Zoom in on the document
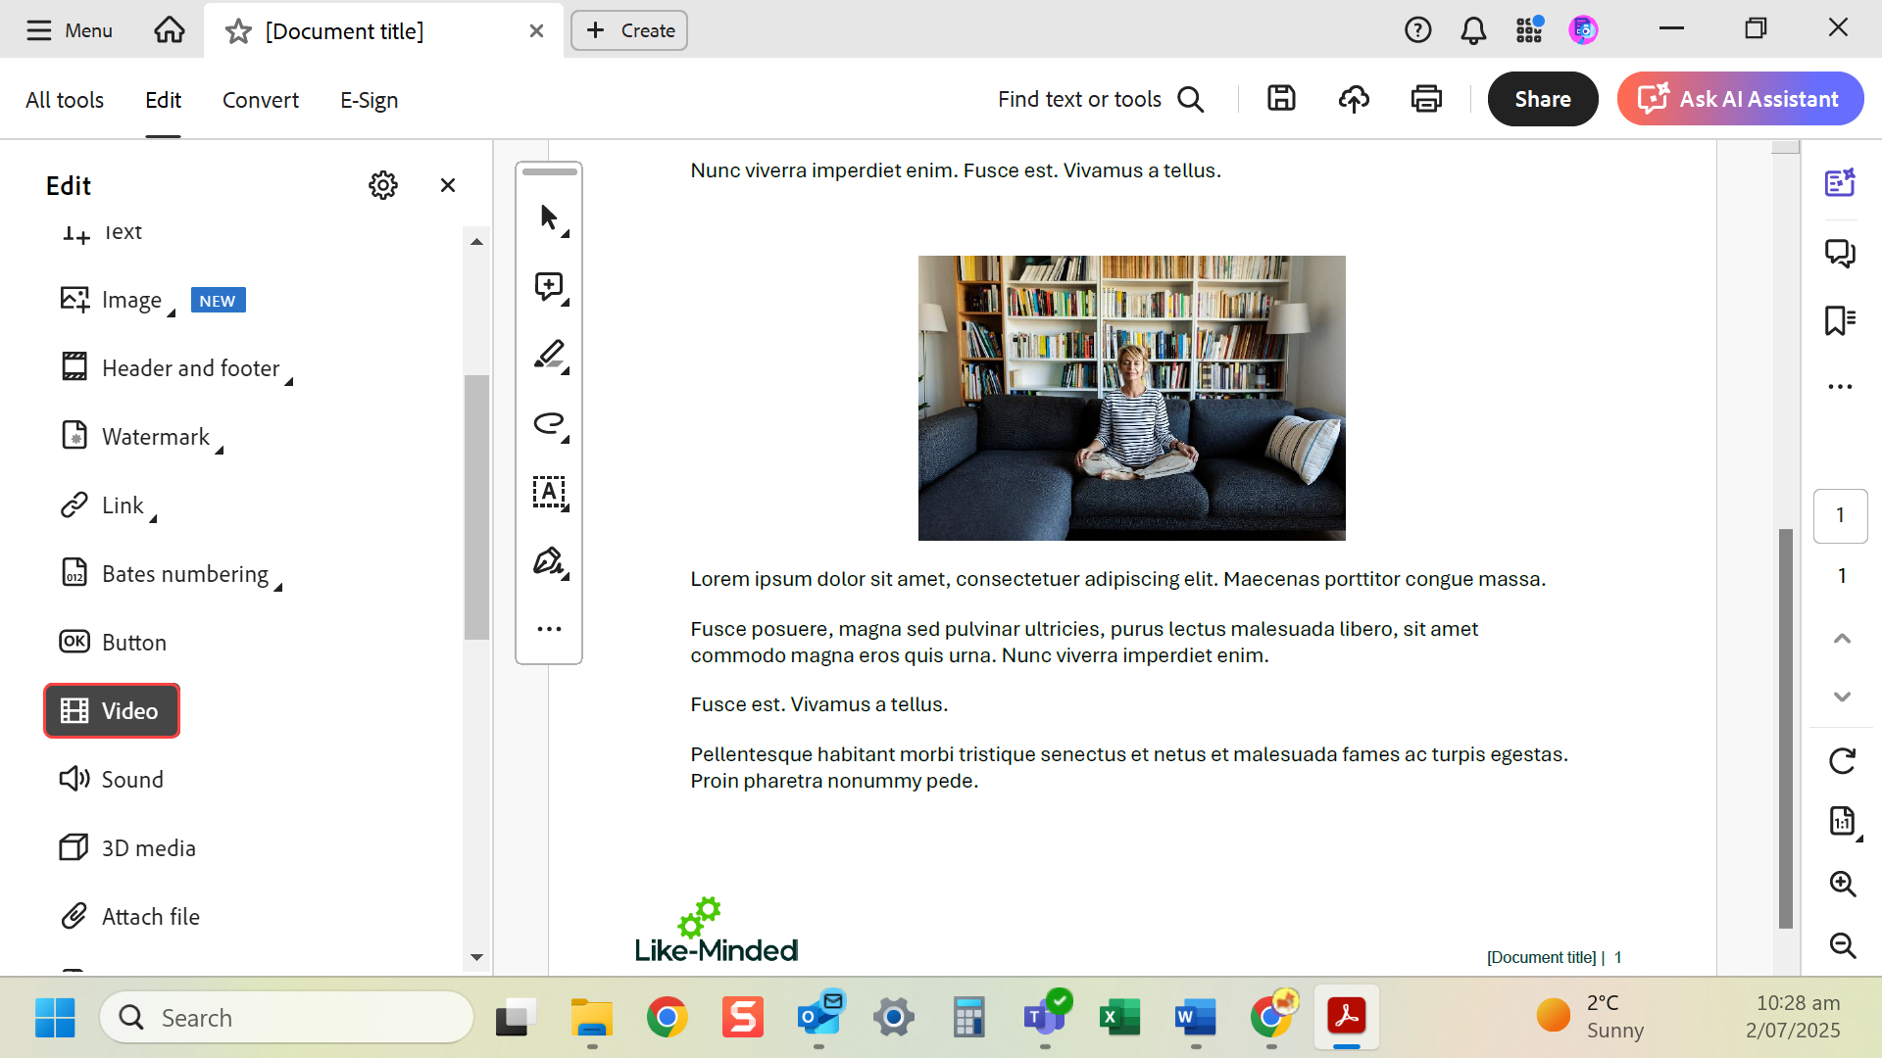The width and height of the screenshot is (1882, 1058). click(1843, 884)
